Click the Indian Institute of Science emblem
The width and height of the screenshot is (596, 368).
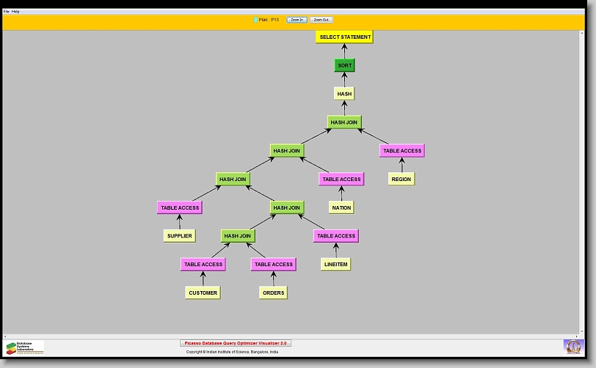[x=572, y=345]
